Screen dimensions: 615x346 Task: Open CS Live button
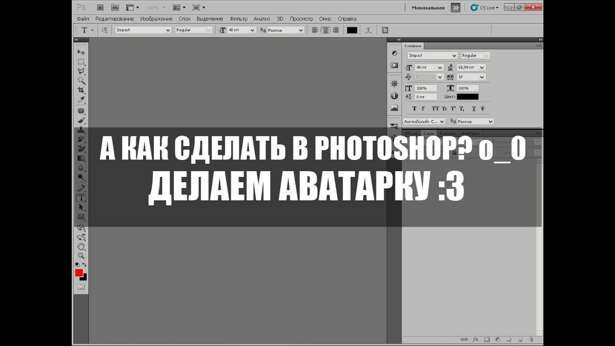485,8
